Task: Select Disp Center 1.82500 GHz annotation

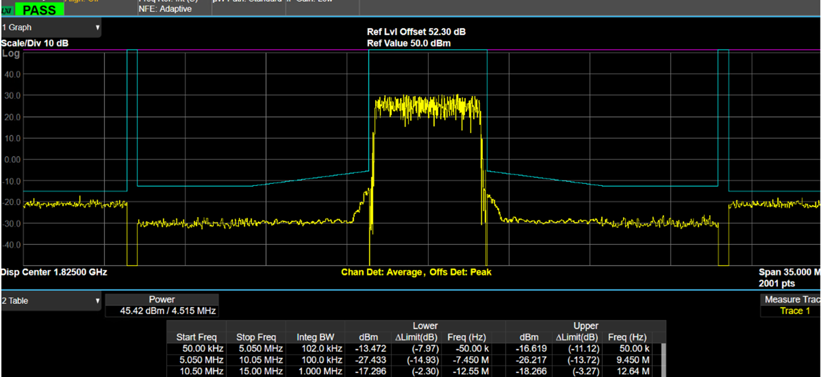Action: pos(54,272)
